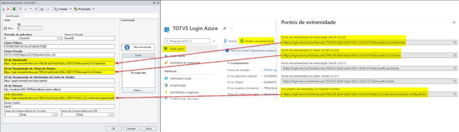Click the userinfo URL field
Viewport: 459px width, 132px height.
coord(59,80)
